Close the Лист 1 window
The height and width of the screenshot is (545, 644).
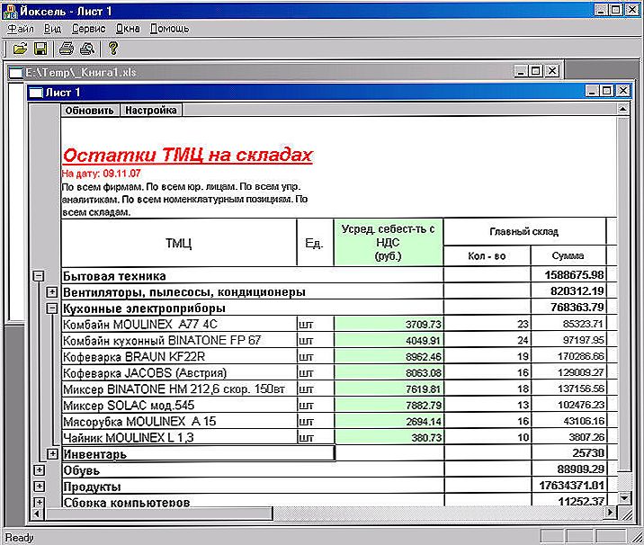623,91
